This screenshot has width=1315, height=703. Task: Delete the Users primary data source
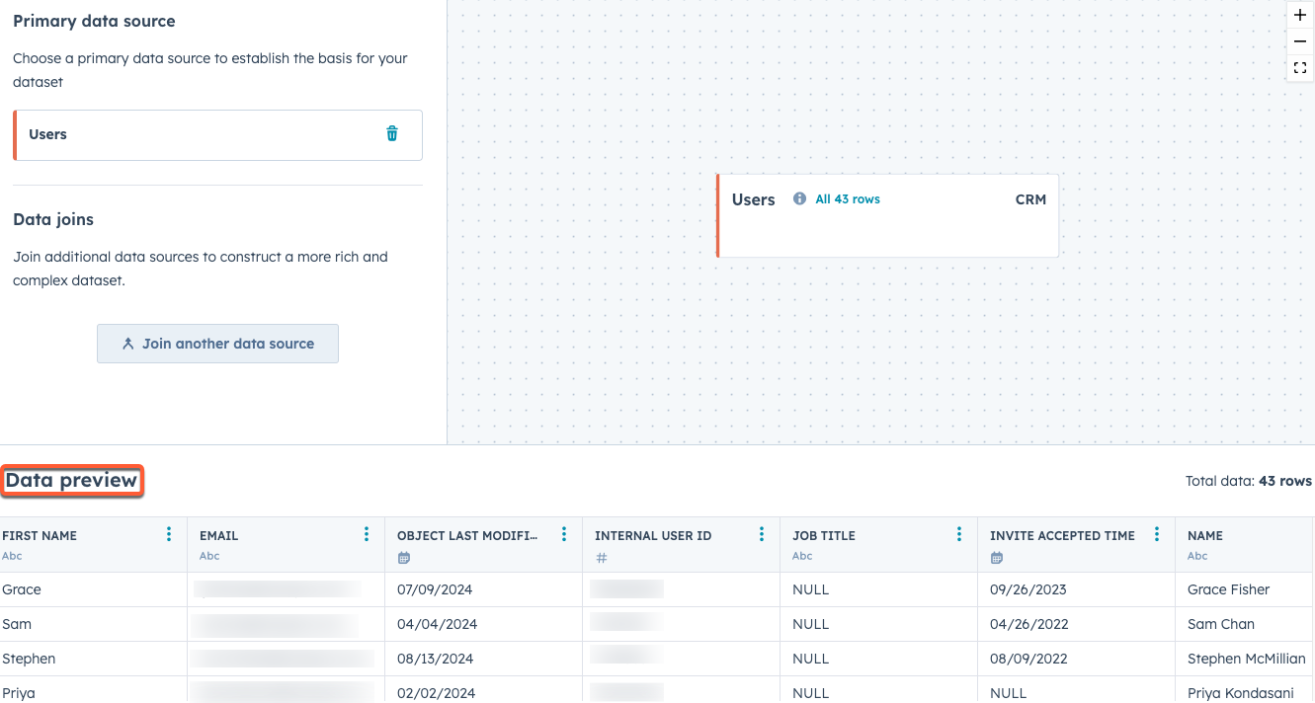click(x=392, y=133)
